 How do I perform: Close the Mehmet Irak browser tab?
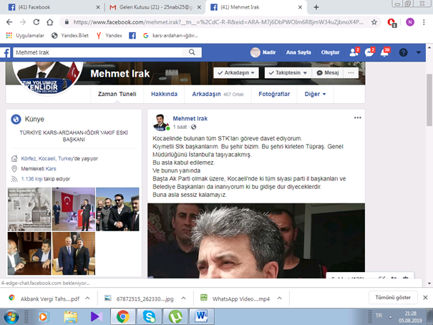click(300, 7)
